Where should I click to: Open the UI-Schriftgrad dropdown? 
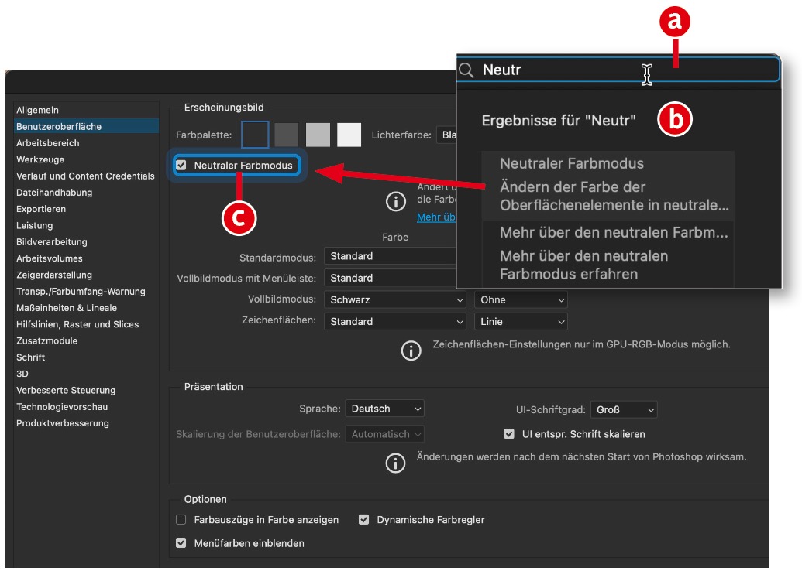(x=623, y=409)
